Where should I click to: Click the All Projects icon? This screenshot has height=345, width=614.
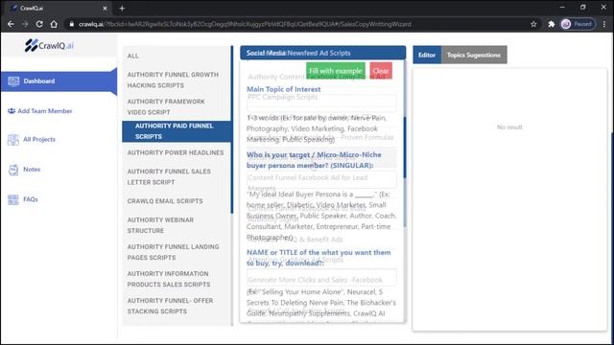(12, 140)
